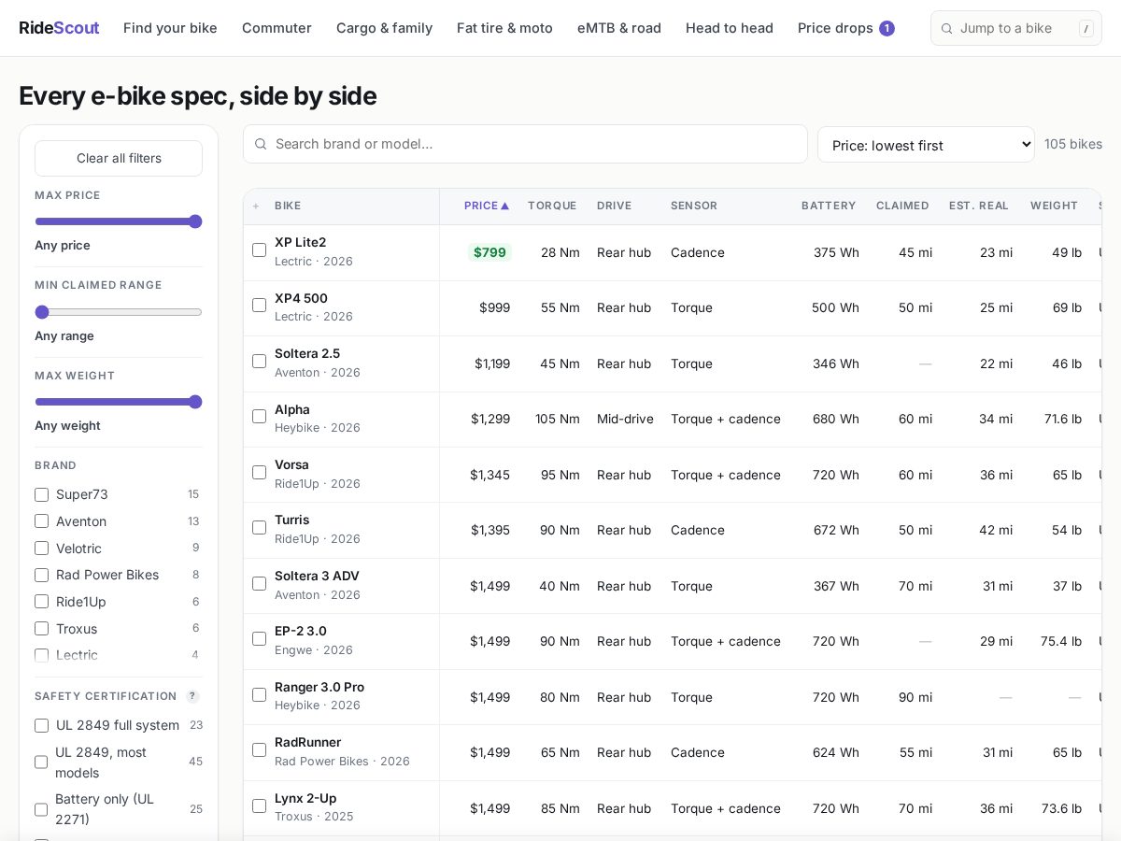1121x841 pixels.
Task: Open the Price drops nav link
Action: click(845, 28)
